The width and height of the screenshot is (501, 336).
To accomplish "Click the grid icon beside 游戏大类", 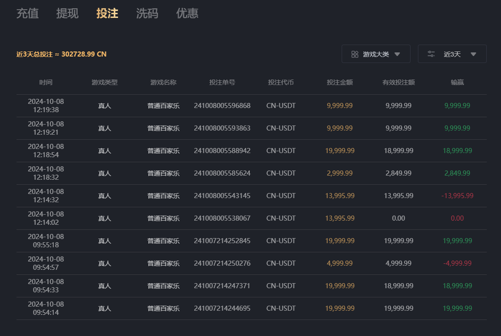I will pyautogui.click(x=355, y=54).
